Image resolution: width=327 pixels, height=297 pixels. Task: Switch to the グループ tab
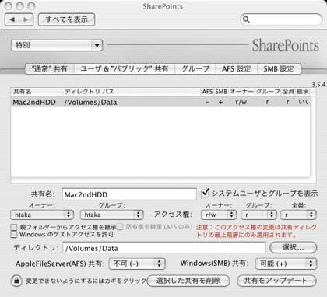pyautogui.click(x=195, y=68)
